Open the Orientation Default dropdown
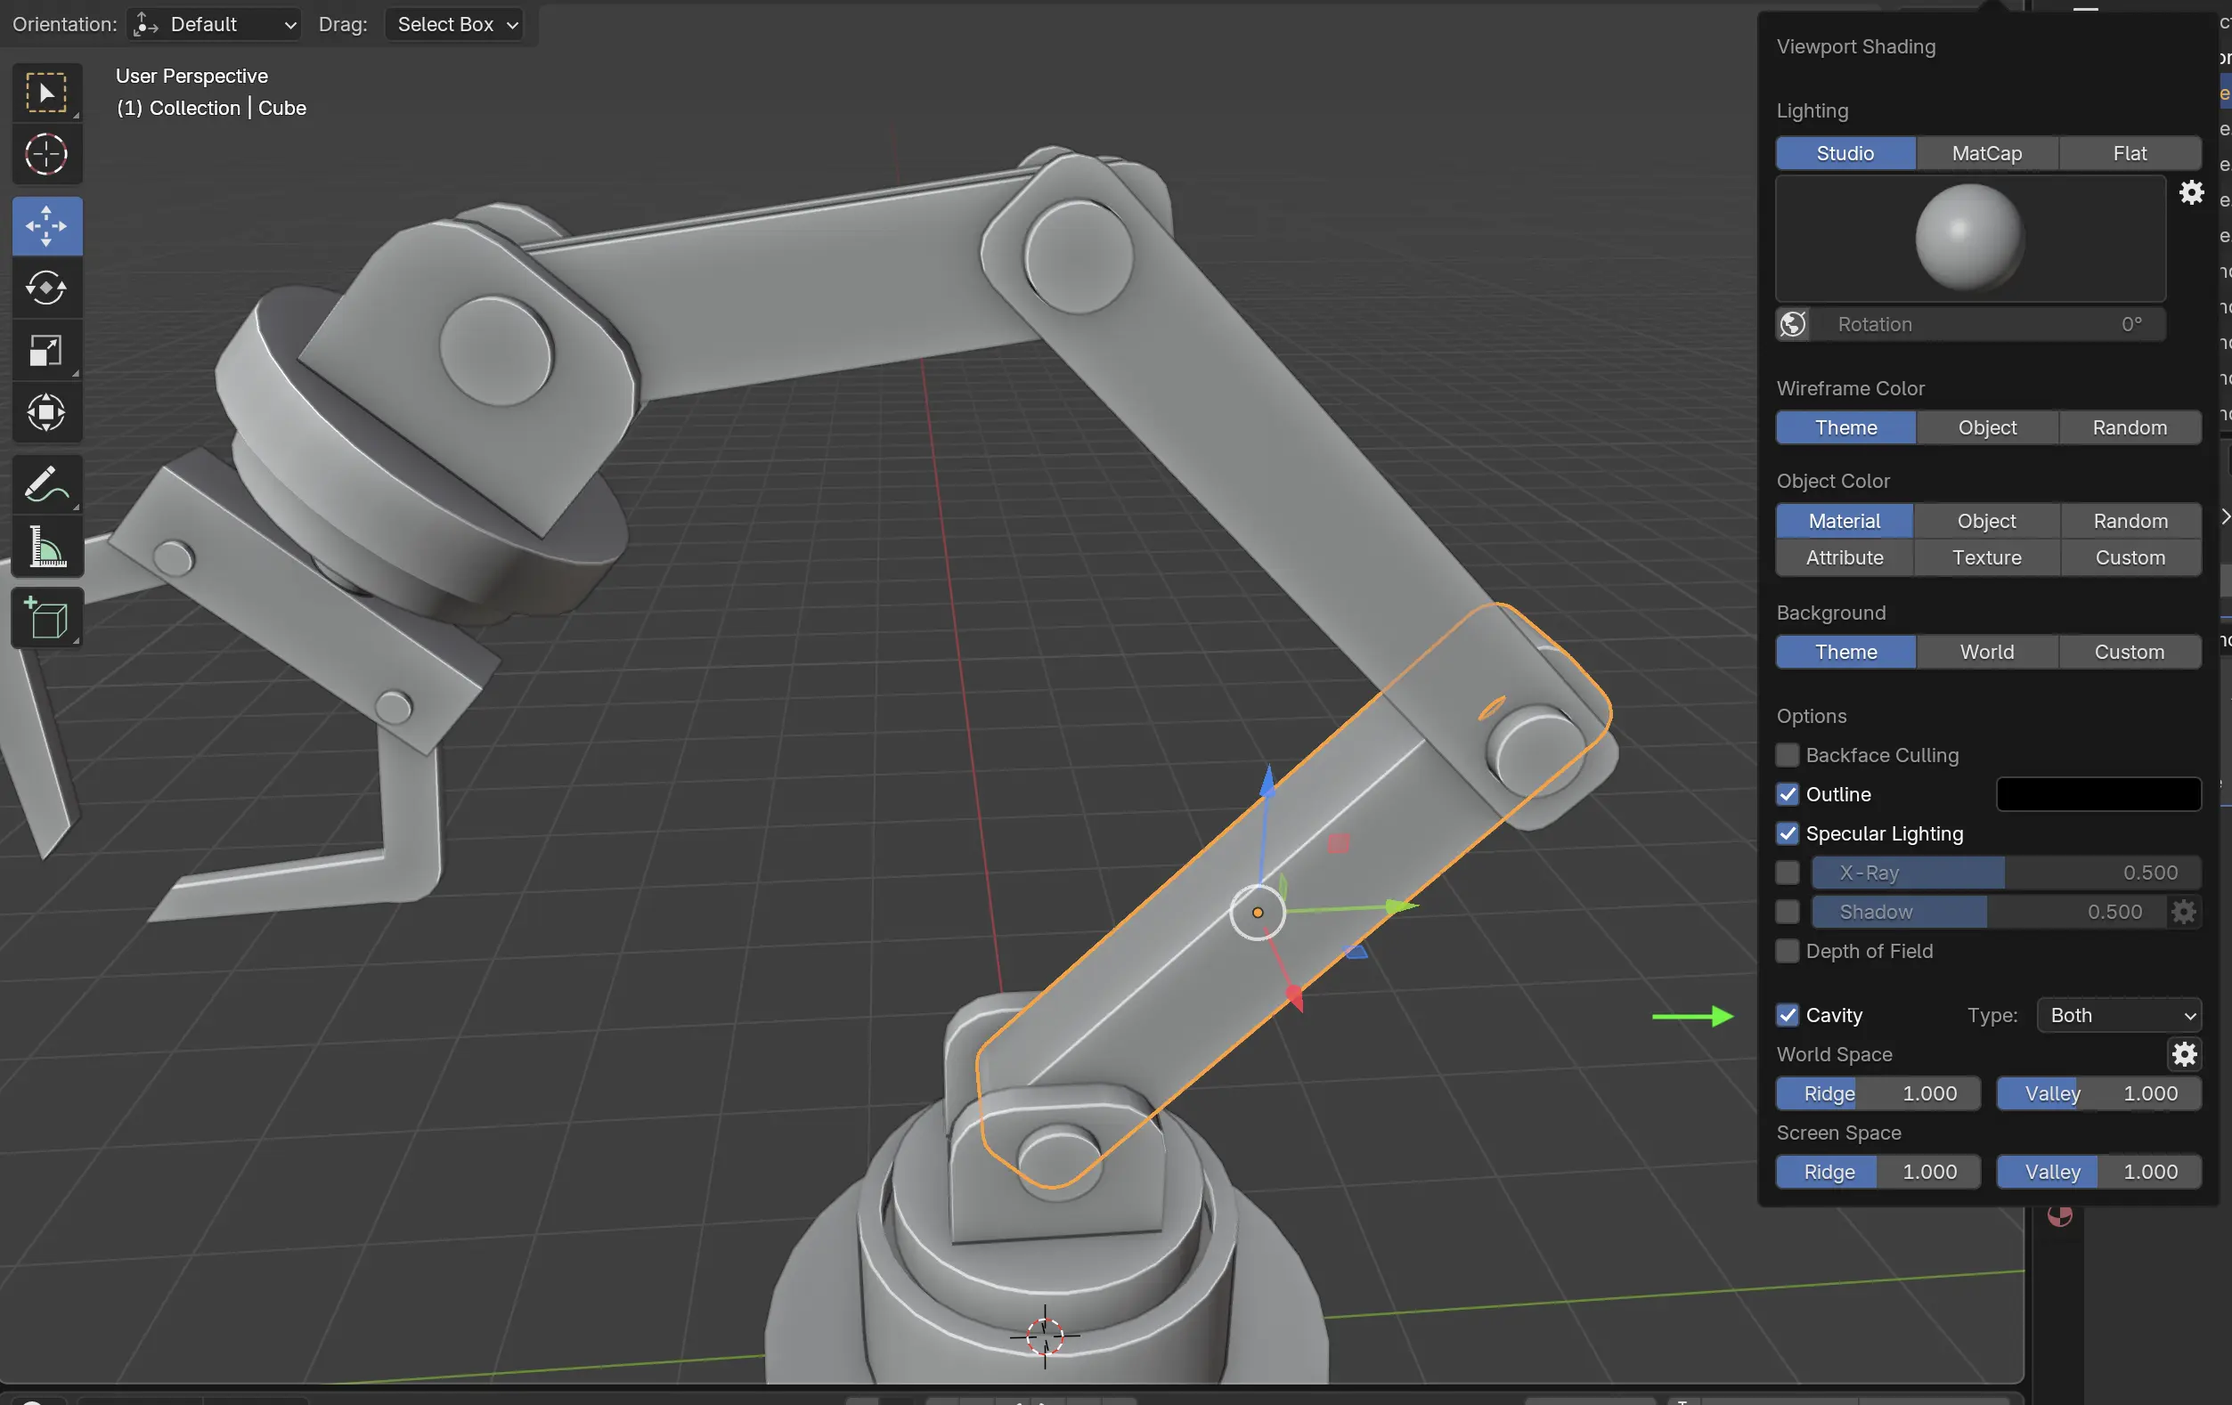This screenshot has width=2232, height=1405. (x=215, y=24)
